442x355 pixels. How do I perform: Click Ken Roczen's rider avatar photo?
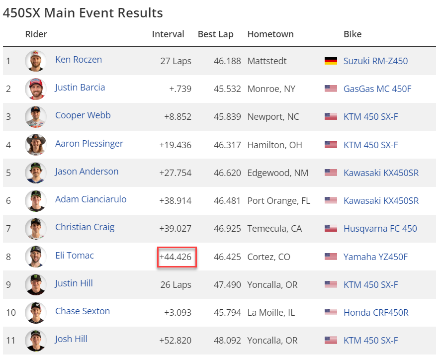pos(35,61)
